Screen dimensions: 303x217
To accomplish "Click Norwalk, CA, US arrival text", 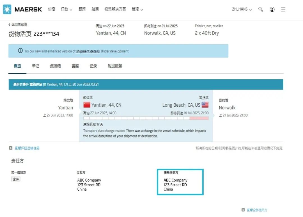I will [160, 33].
